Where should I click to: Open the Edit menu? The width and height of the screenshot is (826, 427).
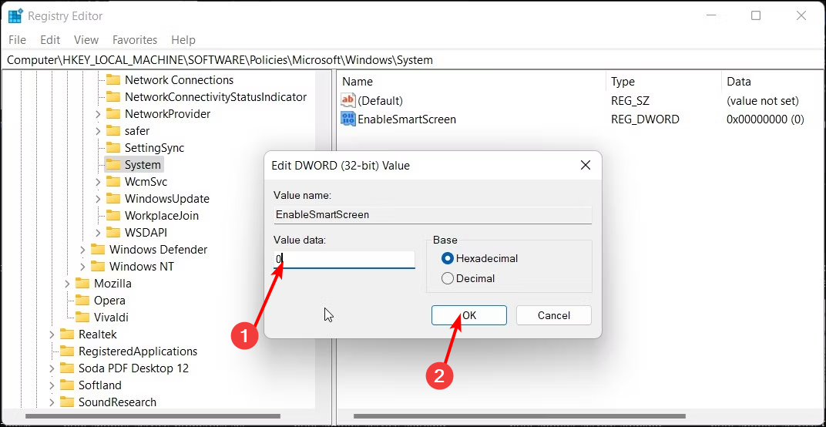50,40
